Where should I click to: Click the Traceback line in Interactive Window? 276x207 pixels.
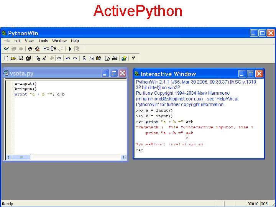[x=194, y=127]
